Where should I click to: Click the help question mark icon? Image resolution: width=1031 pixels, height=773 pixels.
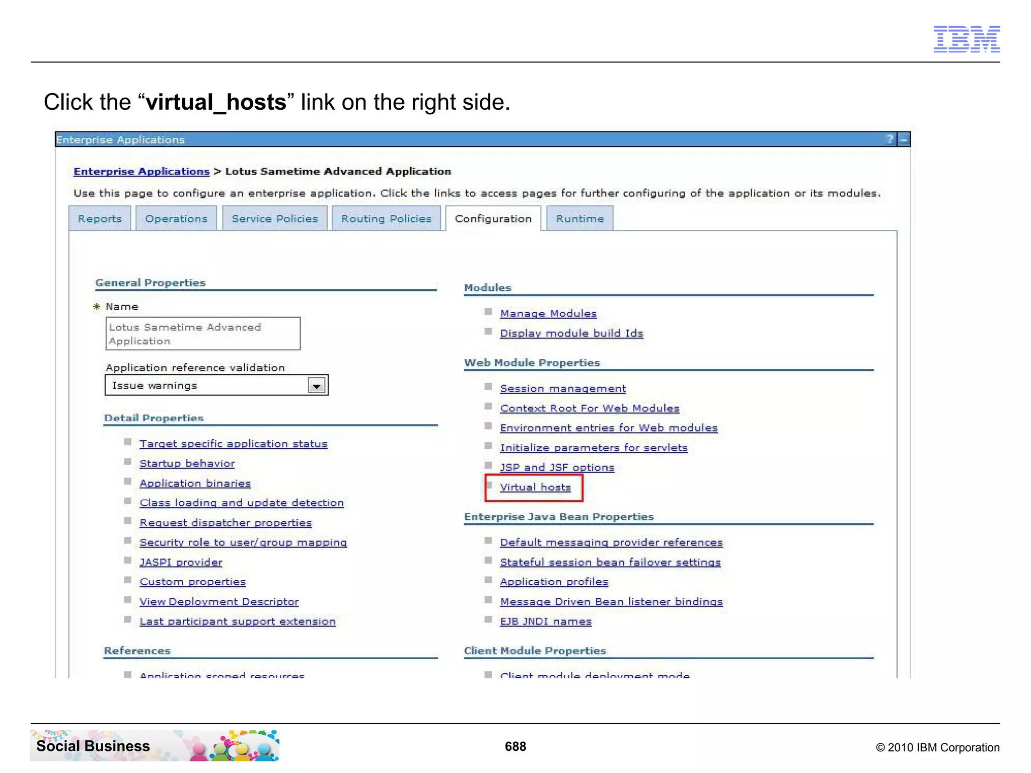890,139
